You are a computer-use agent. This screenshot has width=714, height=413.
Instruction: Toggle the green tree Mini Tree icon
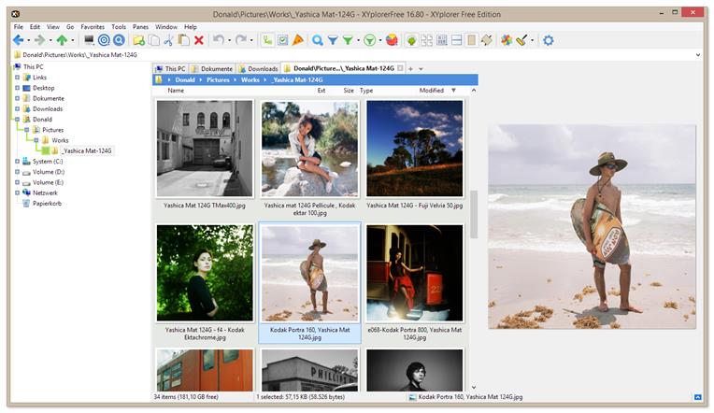411,40
